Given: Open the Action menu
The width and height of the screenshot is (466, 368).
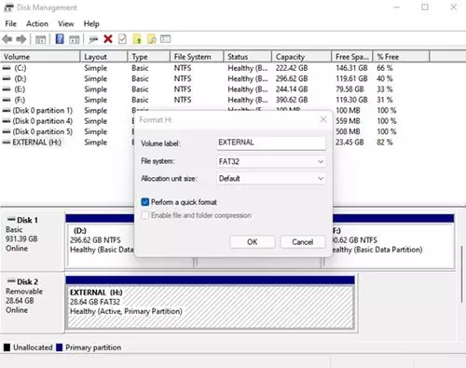Looking at the screenshot, I should [37, 24].
